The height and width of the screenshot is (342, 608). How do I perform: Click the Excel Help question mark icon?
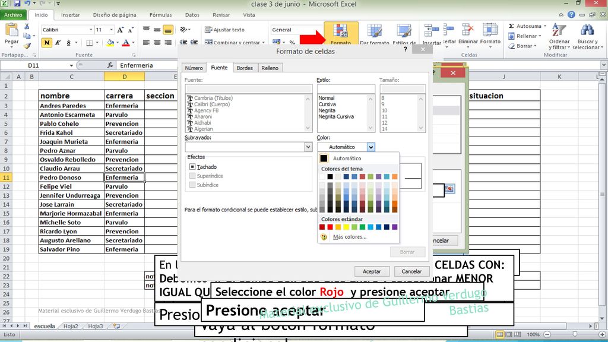[x=571, y=15]
